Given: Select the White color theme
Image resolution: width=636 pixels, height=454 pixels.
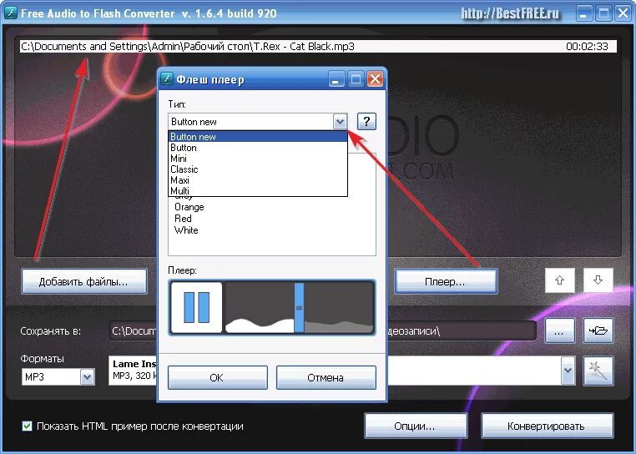Looking at the screenshot, I should (x=186, y=230).
